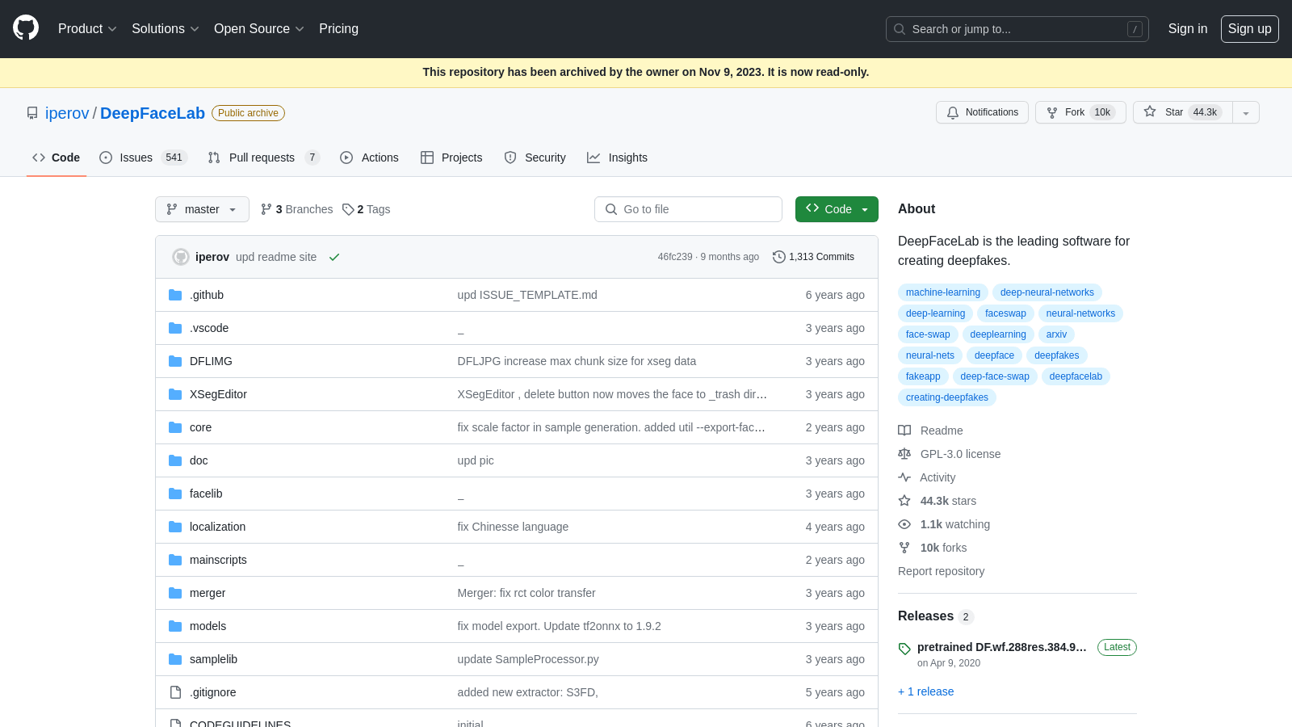Open the Pricing page

tap(338, 29)
